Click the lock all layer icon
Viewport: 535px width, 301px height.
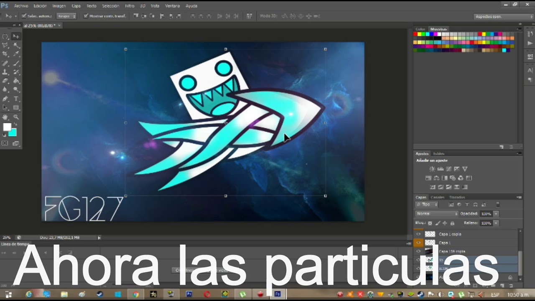tap(452, 223)
